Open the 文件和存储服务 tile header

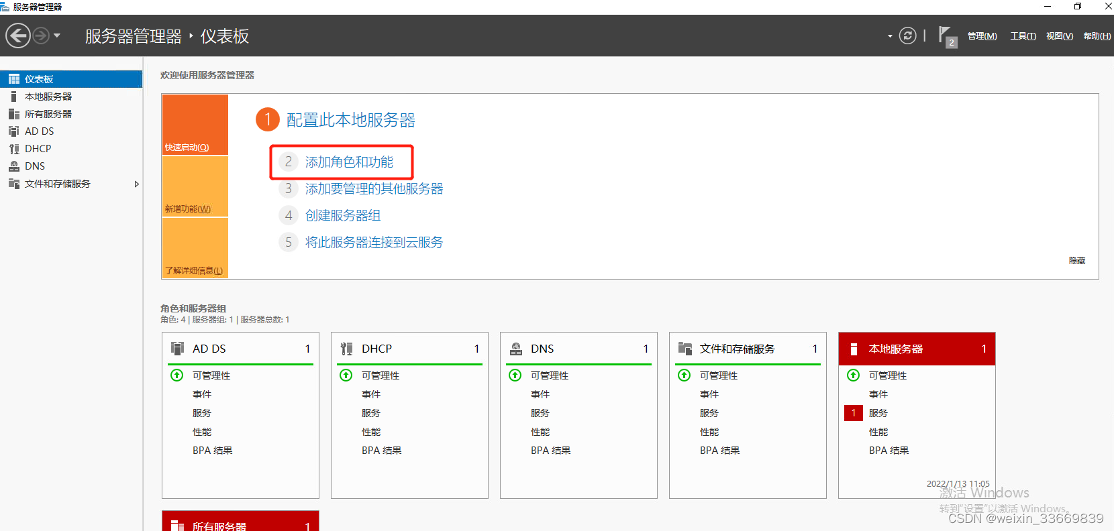(748, 349)
